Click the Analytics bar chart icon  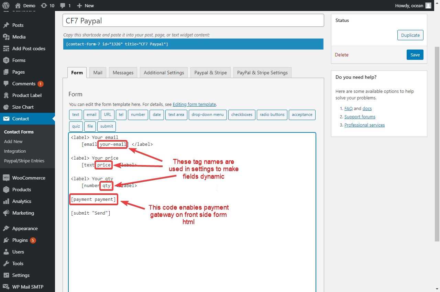pyautogui.click(x=6, y=201)
